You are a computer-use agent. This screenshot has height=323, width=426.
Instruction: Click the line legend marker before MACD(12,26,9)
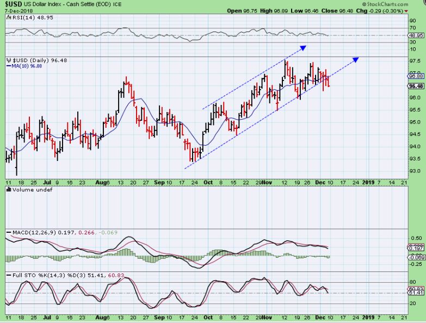coord(9,233)
